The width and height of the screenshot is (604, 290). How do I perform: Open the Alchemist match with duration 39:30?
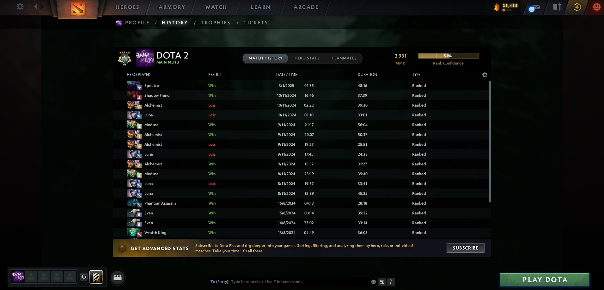click(301, 105)
